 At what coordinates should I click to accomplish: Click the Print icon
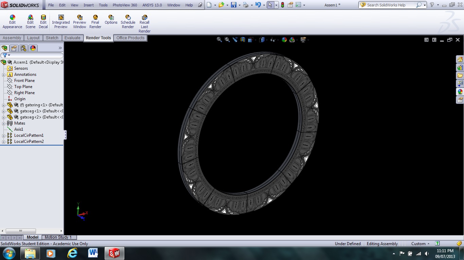coord(246,5)
